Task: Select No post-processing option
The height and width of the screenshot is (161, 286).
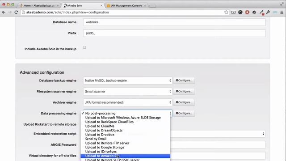Action: (126, 113)
